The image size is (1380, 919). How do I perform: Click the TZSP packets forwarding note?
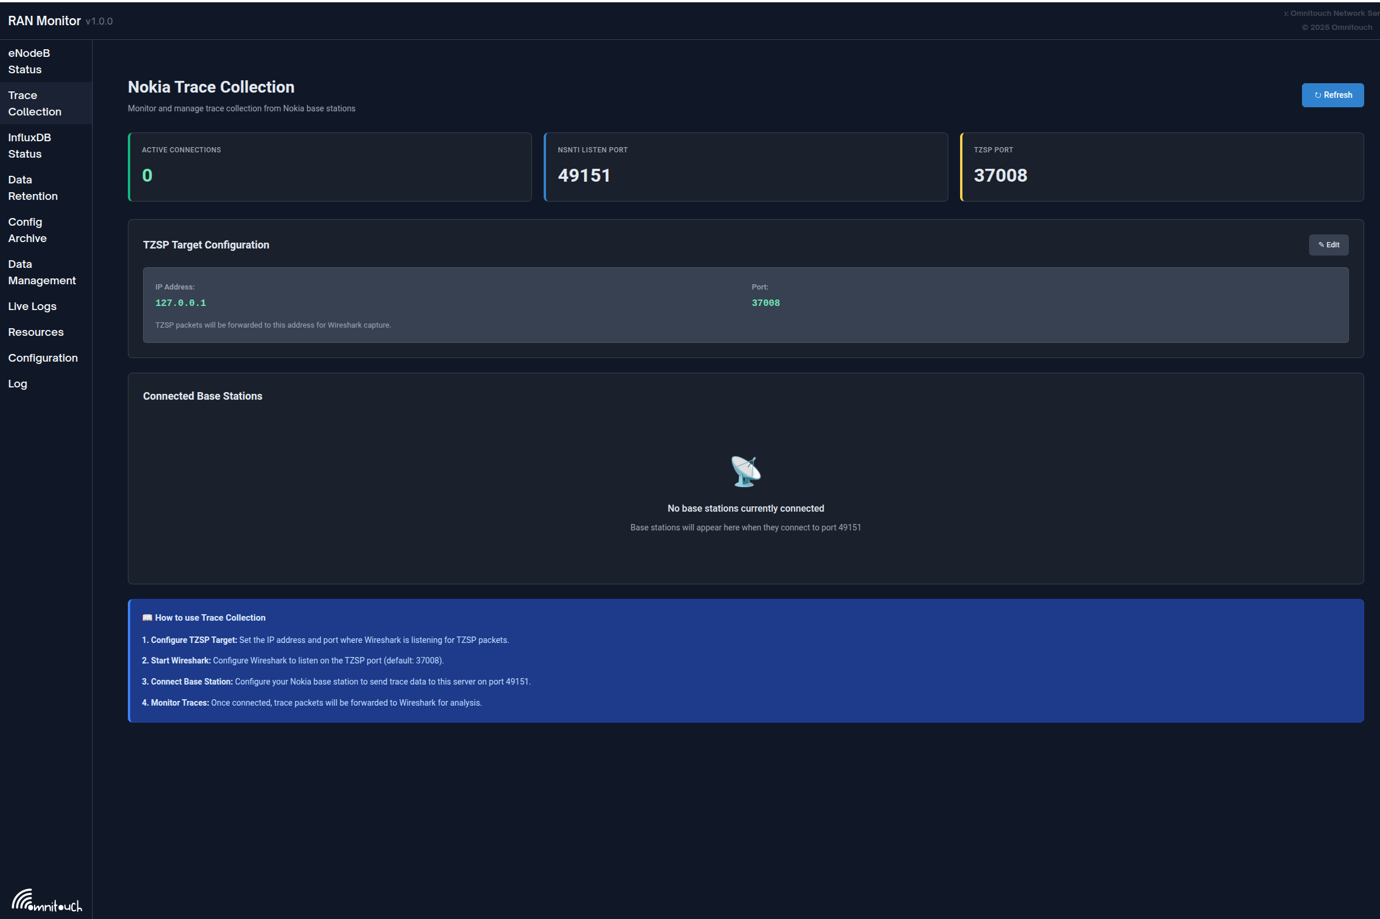tap(273, 325)
